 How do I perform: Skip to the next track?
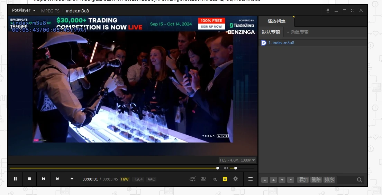pyautogui.click(x=58, y=179)
